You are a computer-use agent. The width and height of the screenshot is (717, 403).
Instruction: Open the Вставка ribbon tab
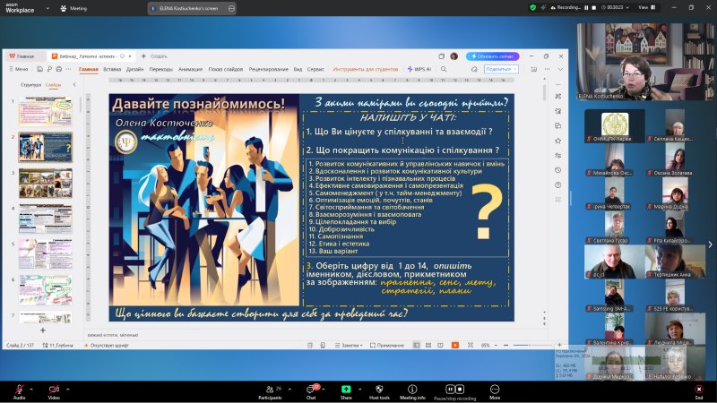(112, 68)
